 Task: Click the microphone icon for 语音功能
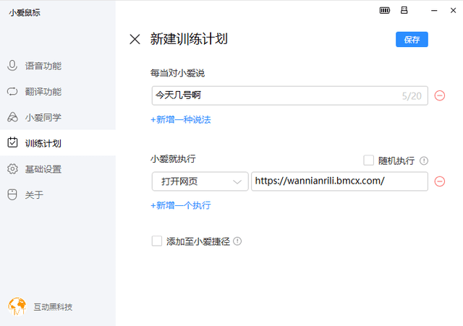point(12,66)
